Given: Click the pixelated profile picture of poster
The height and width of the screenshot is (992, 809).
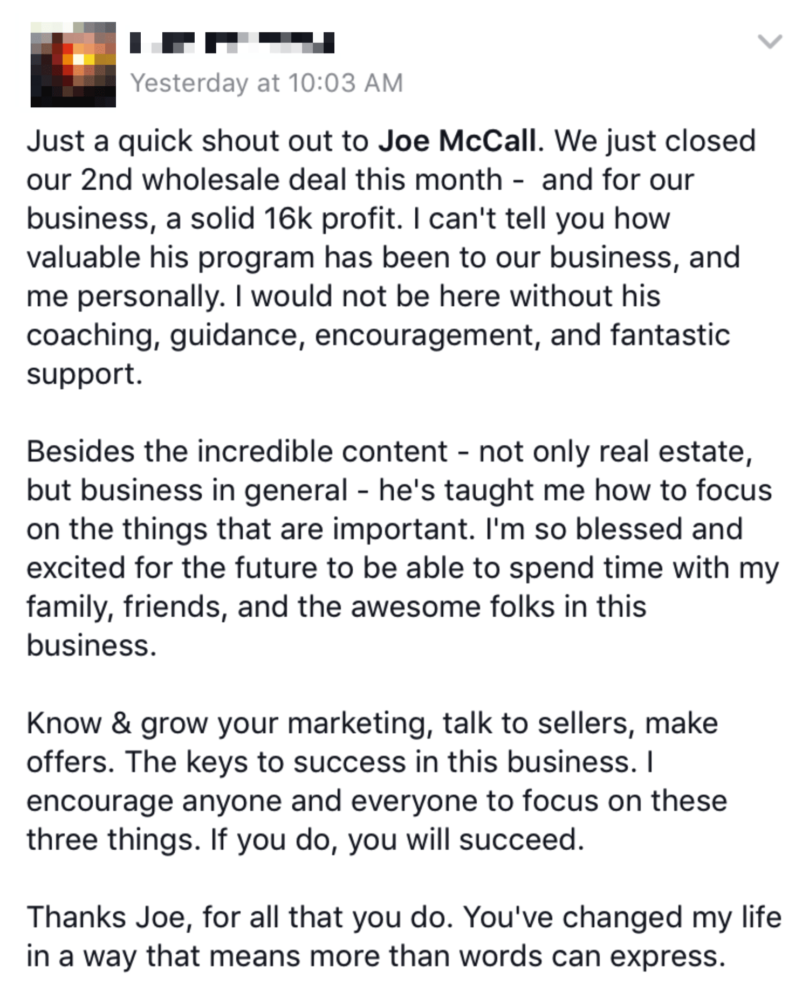Looking at the screenshot, I should pyautogui.click(x=73, y=65).
